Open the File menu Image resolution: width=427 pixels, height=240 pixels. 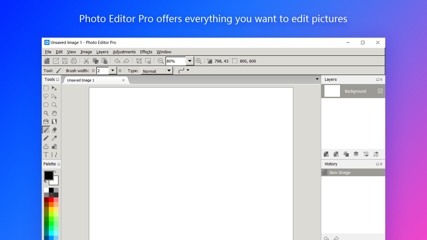click(48, 52)
